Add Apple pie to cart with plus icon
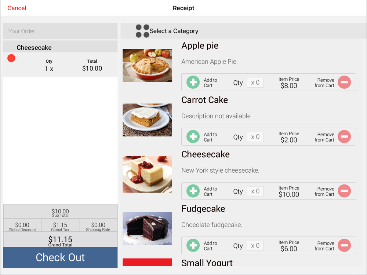The height and width of the screenshot is (275, 367). (x=193, y=82)
